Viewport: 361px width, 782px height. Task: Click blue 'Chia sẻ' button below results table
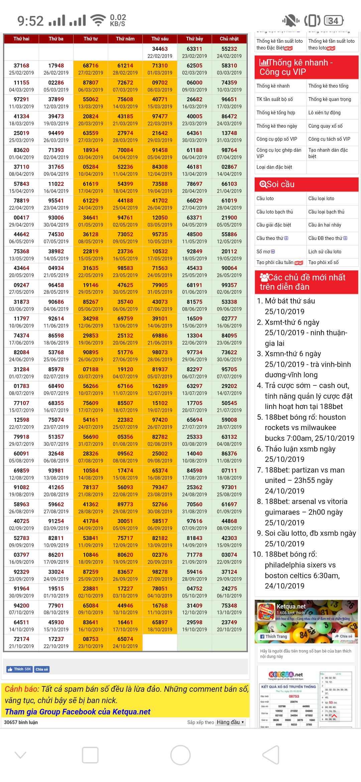[42, 669]
